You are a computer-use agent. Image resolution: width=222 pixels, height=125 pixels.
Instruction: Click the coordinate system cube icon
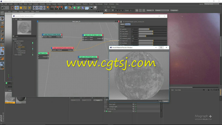(x=47, y=8)
